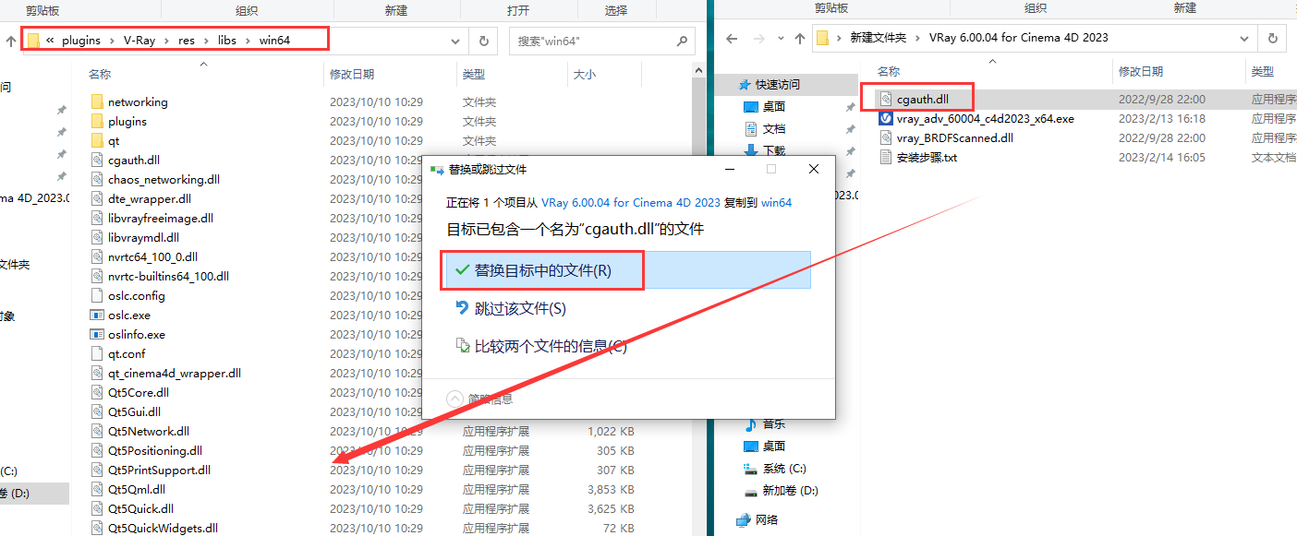1297x536 pixels.
Task: Expand 简略信息 chevron in dialog
Action: point(455,399)
